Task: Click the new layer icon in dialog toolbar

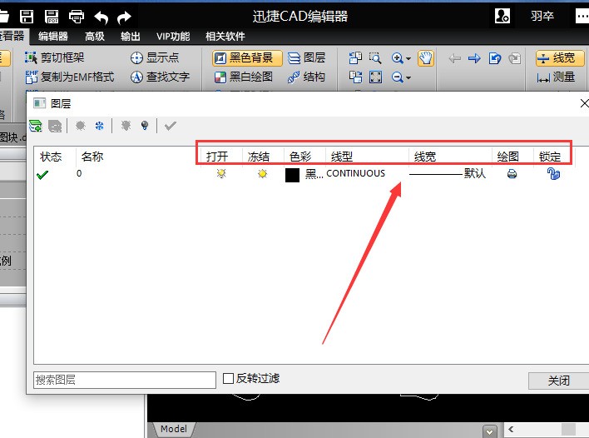Action: pos(36,126)
